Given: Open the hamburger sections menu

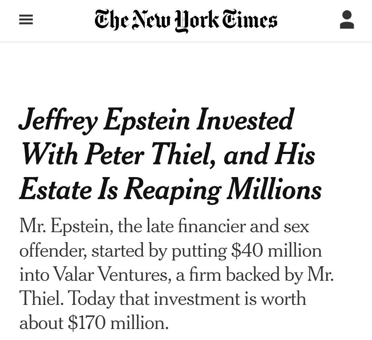Looking at the screenshot, I should [26, 21].
